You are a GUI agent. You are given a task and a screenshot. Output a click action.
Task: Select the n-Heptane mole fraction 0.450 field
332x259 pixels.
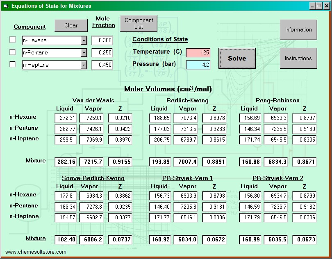[x=102, y=65]
